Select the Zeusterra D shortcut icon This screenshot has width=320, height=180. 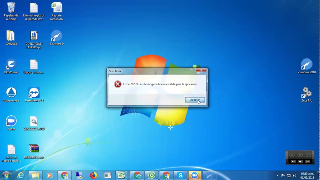pos(57,38)
